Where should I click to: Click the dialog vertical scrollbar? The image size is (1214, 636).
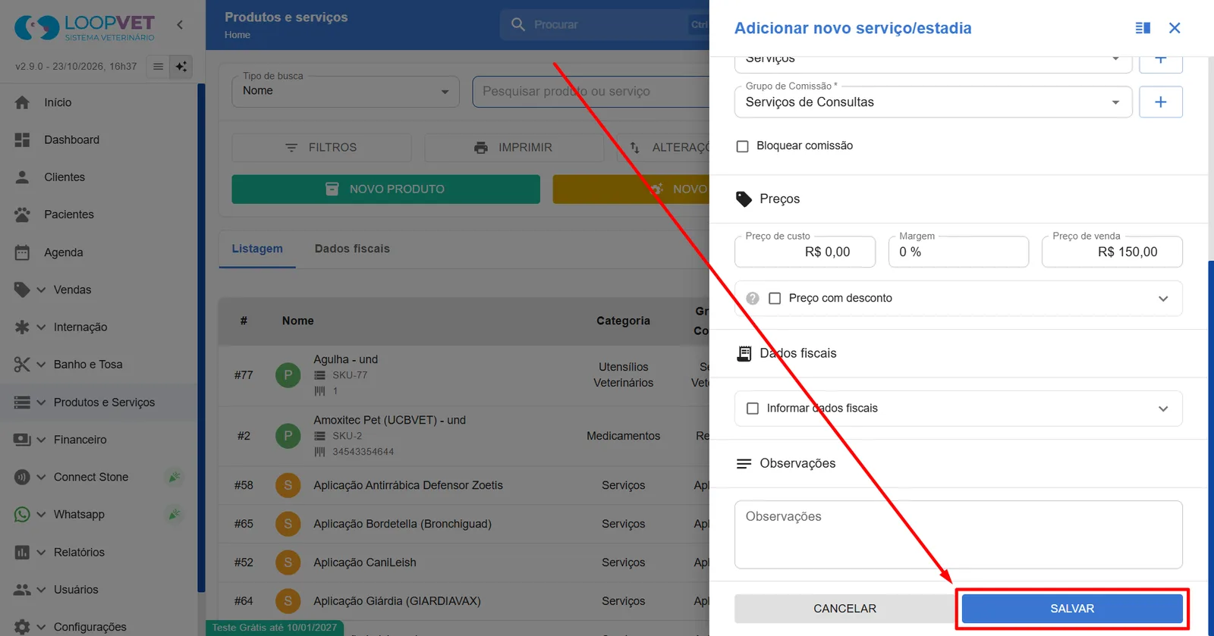pyautogui.click(x=1211, y=447)
